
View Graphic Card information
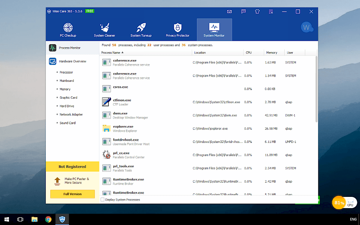click(x=68, y=97)
